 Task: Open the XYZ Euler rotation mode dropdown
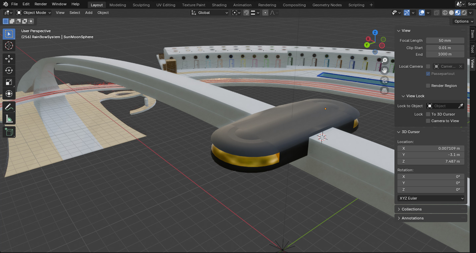(x=431, y=198)
